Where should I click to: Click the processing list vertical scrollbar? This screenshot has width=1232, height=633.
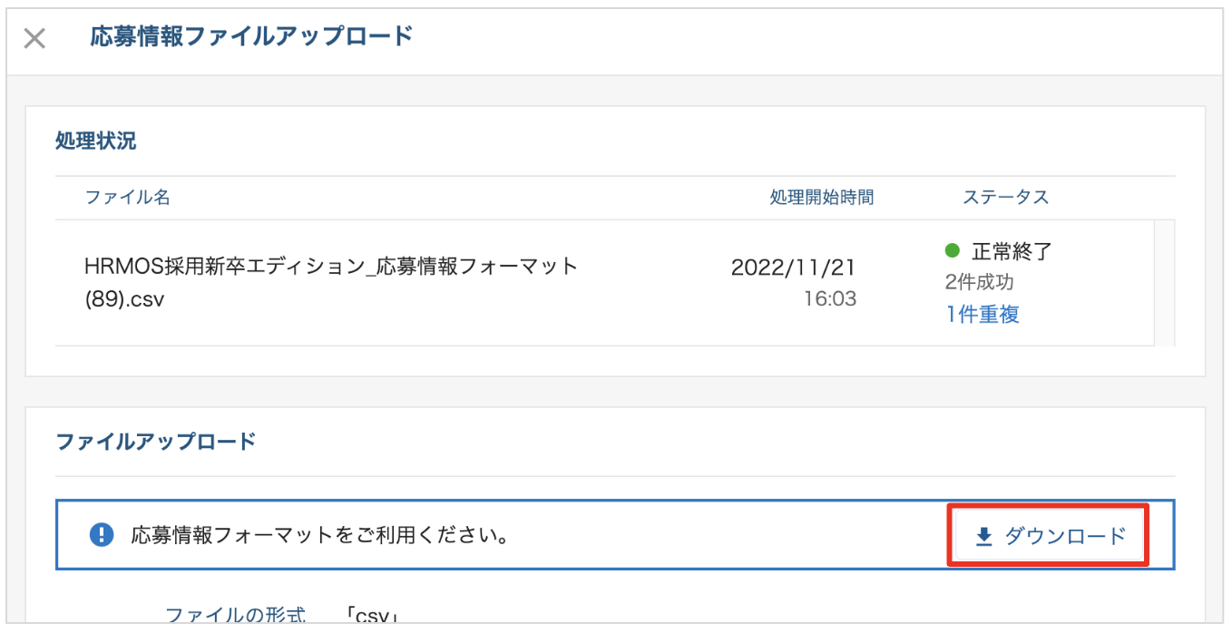click(x=1164, y=282)
